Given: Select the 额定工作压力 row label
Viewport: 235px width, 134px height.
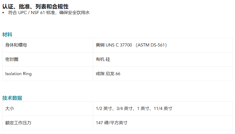Looking at the screenshot, I should (18, 123).
